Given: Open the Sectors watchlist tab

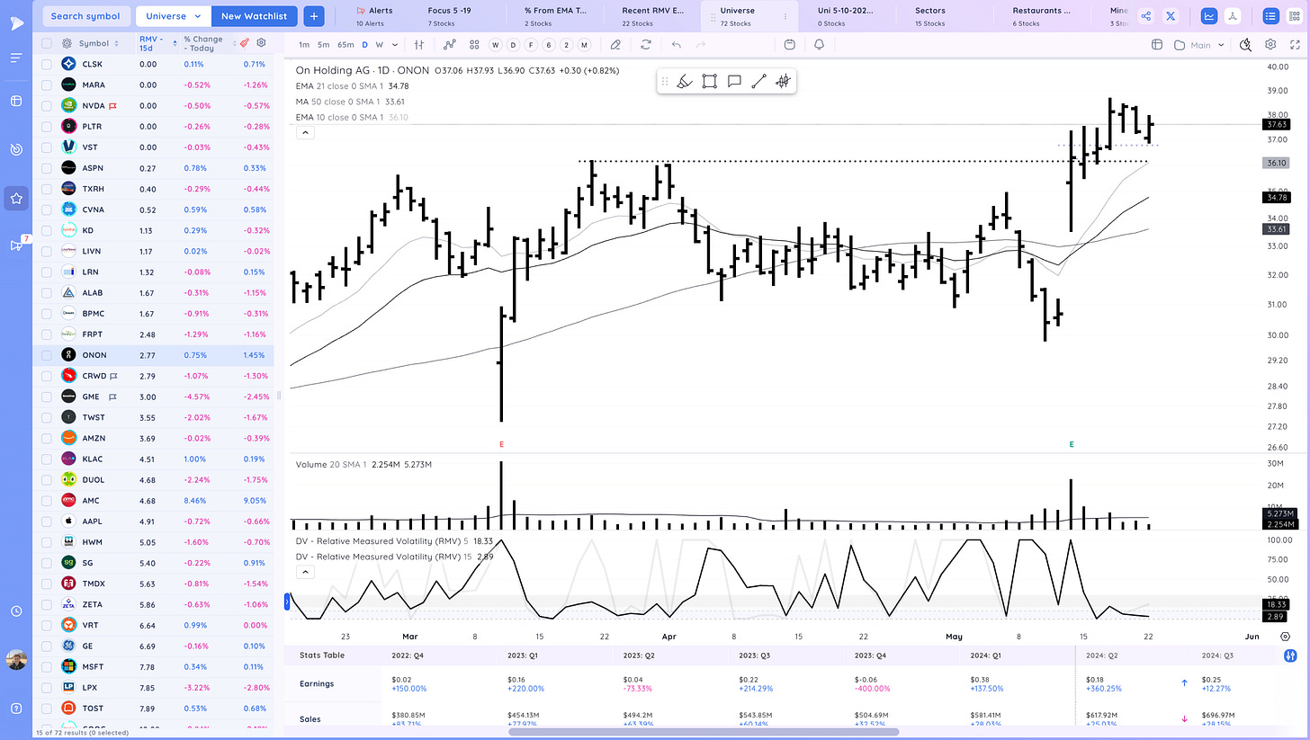Looking at the screenshot, I should [930, 15].
